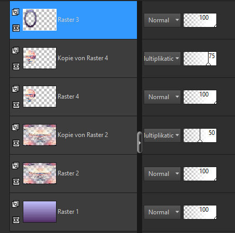
Task: Click the opacity slider of Kopie von Raster 2
Action: coord(200,135)
